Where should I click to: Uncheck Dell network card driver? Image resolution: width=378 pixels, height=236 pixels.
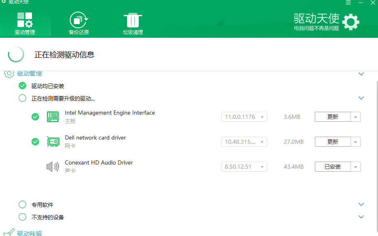pos(35,142)
